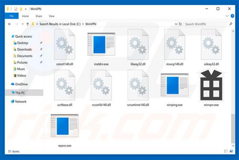Expand the ribbon with the chevron

coord(227,16)
